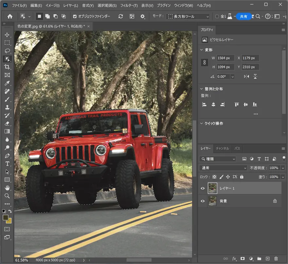Viewport: 288px width, 264px height.
Task: Open layer filter type dropdown
Action: (x=218, y=159)
